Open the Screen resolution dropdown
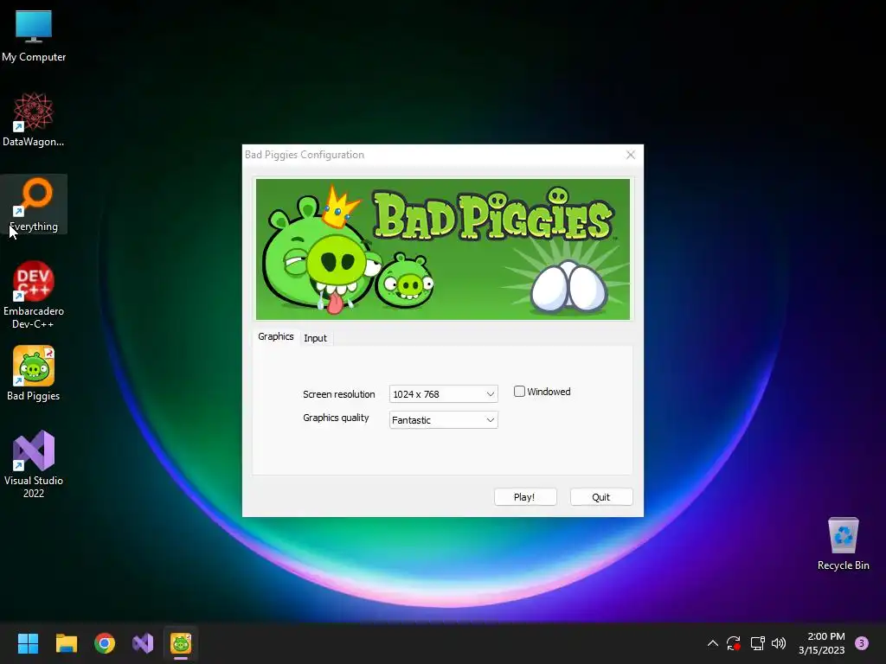The height and width of the screenshot is (664, 886). coord(444,394)
